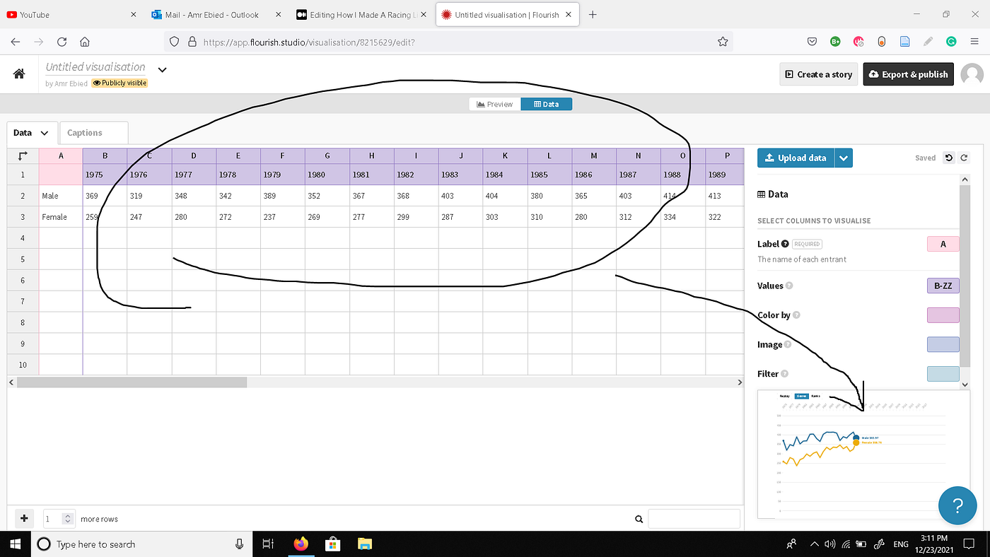The image size is (990, 557).
Task: Open Windows Start menu
Action: click(x=16, y=544)
